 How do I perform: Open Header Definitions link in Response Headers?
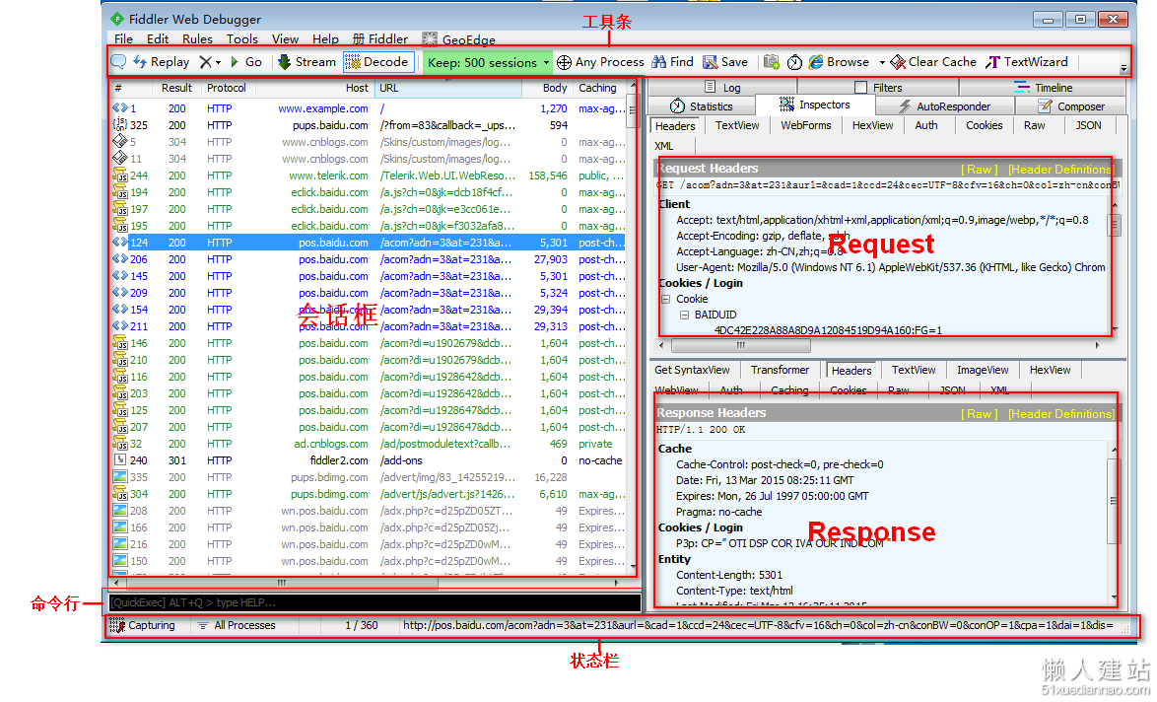coord(1061,414)
